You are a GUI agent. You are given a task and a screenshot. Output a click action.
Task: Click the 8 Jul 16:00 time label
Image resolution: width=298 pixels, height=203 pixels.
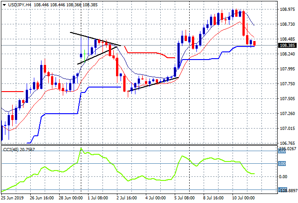click(x=214, y=198)
